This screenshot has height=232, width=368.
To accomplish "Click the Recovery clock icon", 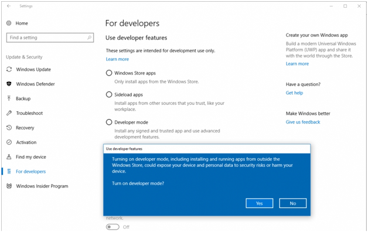I will (9, 127).
